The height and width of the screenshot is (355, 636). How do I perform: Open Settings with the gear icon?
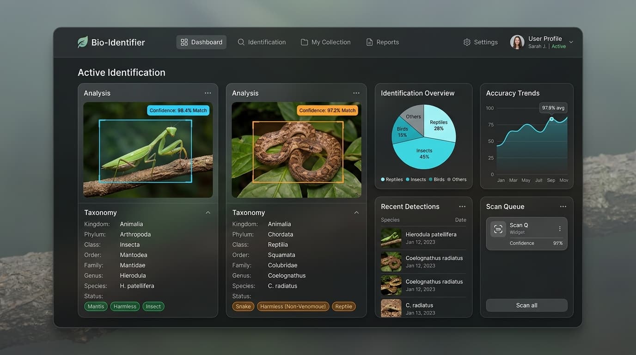pyautogui.click(x=467, y=42)
